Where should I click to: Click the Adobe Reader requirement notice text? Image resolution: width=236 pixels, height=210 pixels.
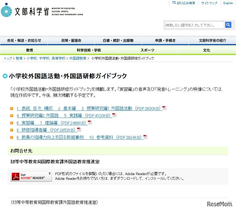click(x=119, y=176)
